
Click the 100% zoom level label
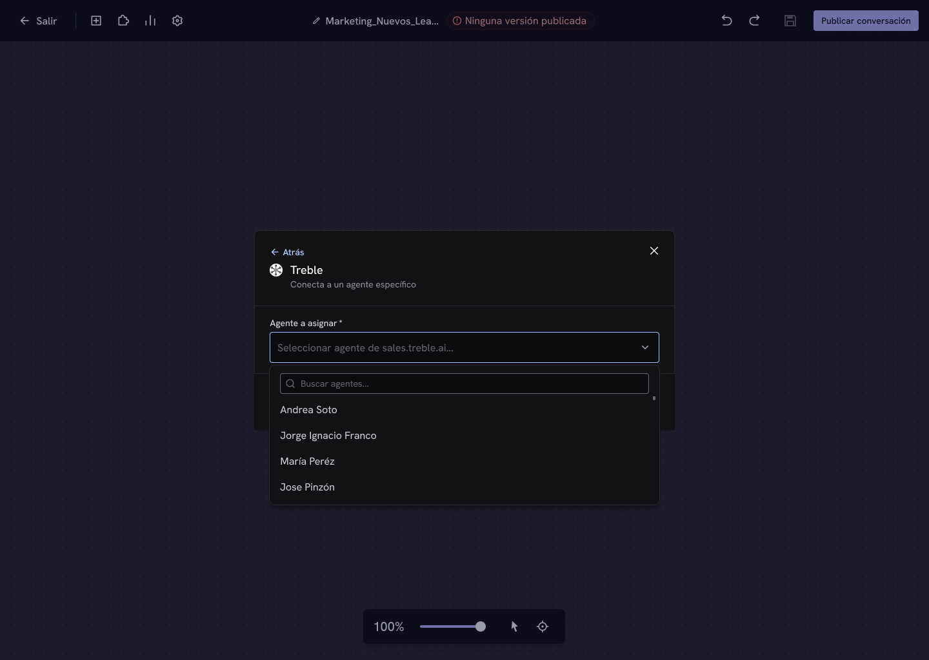389,626
